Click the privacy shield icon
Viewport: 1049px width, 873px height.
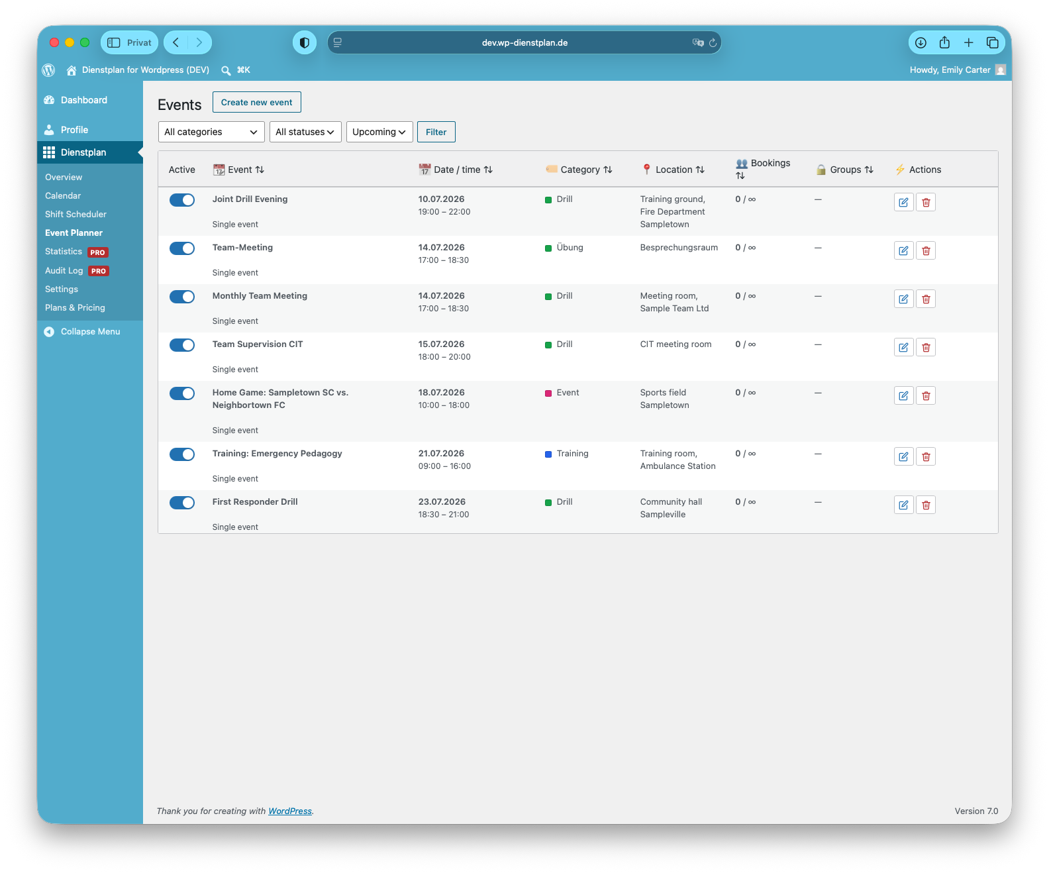coord(305,42)
